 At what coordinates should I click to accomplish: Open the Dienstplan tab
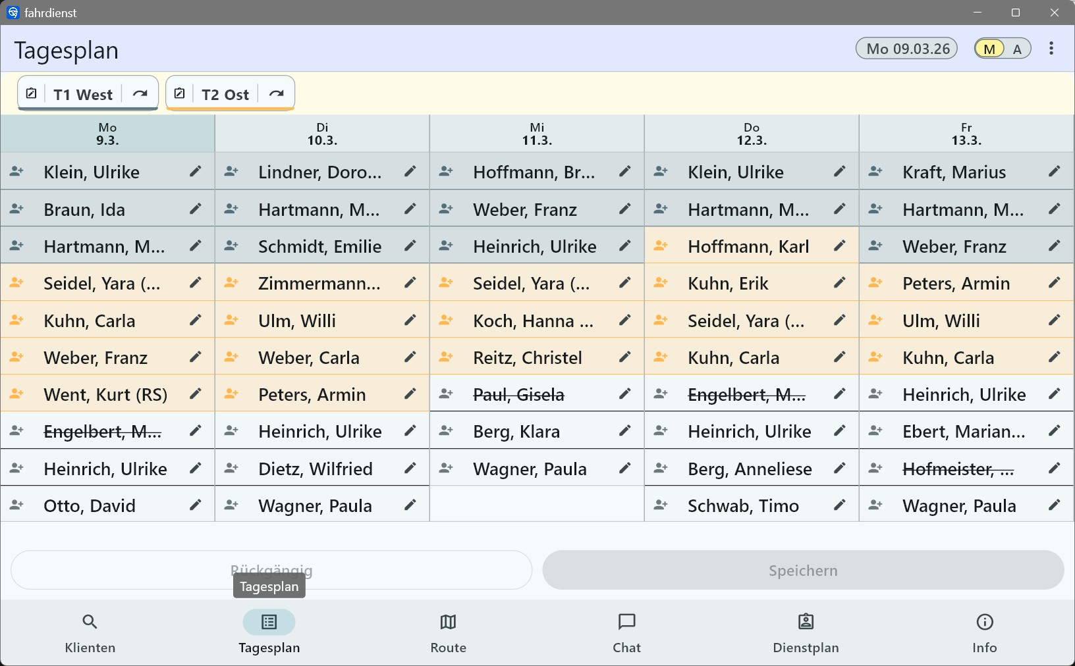click(x=806, y=633)
